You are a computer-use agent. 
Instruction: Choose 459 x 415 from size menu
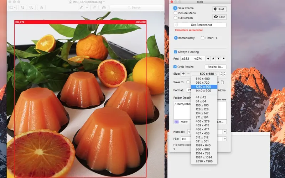[204, 125]
